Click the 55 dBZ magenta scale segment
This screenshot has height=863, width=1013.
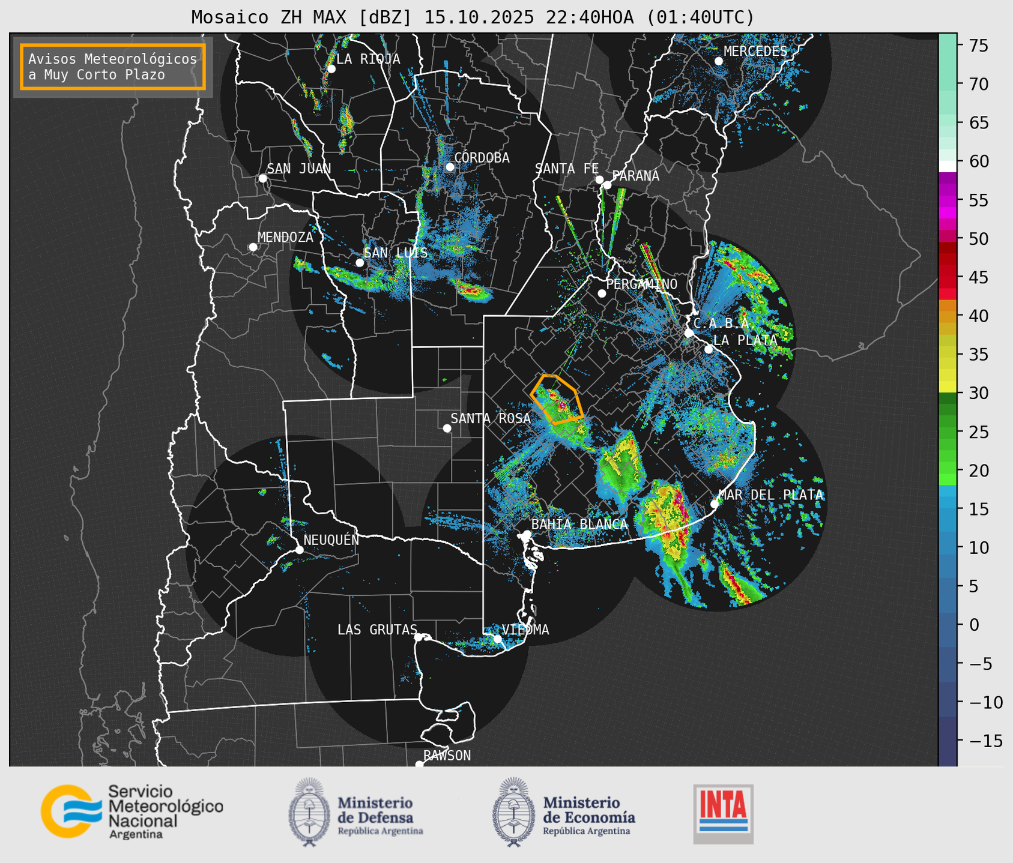tap(948, 200)
